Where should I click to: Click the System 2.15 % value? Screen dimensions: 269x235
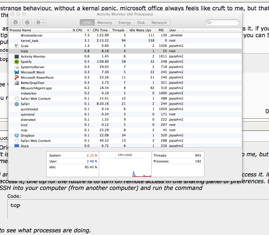(92, 155)
